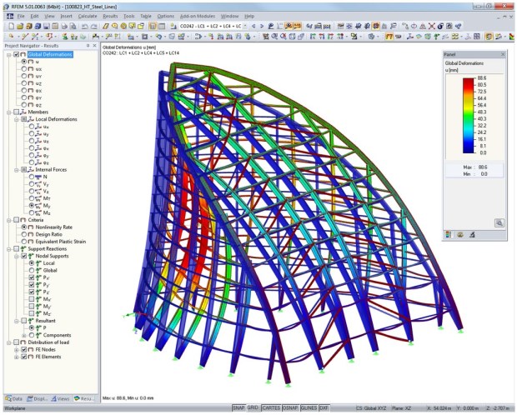This screenshot has width=517, height=415.
Task: Select internal force N radio button
Action: click(x=31, y=177)
